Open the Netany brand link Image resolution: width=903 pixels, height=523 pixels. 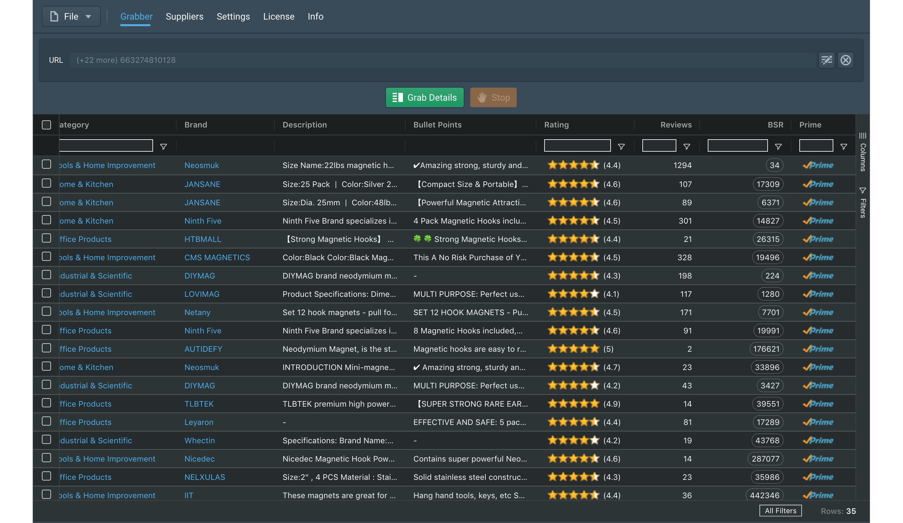coord(197,312)
